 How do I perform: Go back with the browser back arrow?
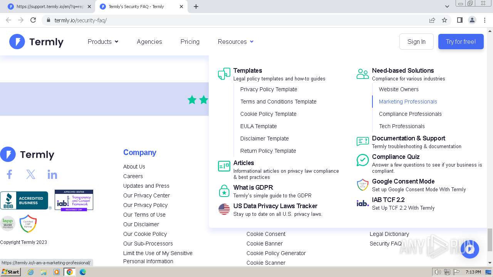[x=8, y=20]
